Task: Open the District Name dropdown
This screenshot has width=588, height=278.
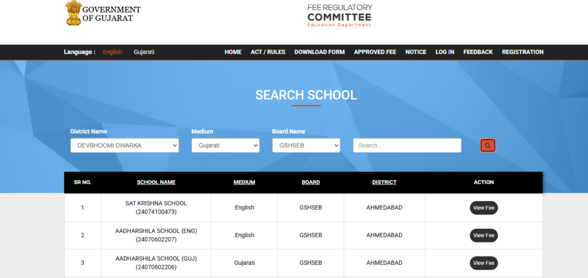Action: (x=125, y=146)
